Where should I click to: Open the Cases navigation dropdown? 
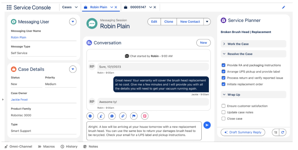point(76,7)
